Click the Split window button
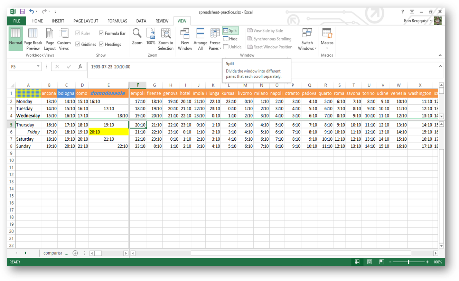This screenshot has height=281, width=459. tap(230, 31)
